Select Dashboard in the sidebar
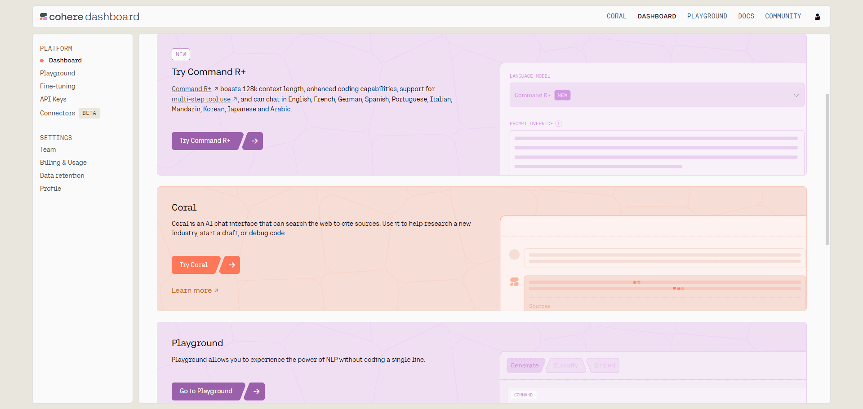This screenshot has width=863, height=409. [x=65, y=60]
